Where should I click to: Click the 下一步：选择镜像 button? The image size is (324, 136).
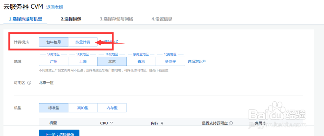[x=59, y=133]
